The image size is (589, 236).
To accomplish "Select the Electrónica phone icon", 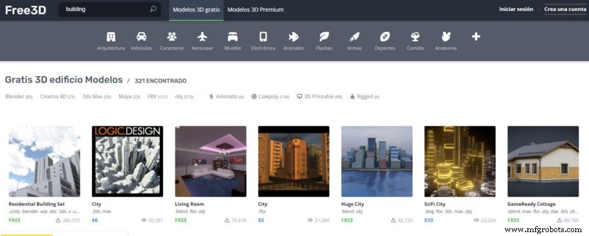I will (263, 37).
